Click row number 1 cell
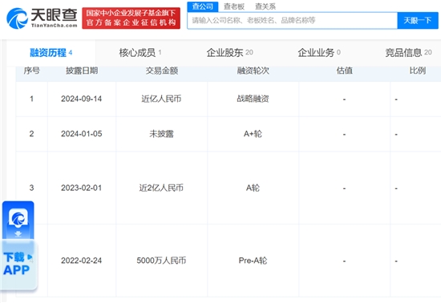 pos(31,99)
